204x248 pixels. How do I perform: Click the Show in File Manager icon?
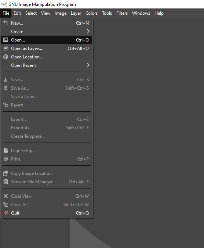tap(6, 182)
